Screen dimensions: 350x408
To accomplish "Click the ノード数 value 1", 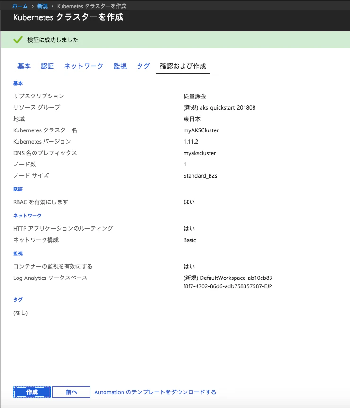I will click(x=185, y=165).
